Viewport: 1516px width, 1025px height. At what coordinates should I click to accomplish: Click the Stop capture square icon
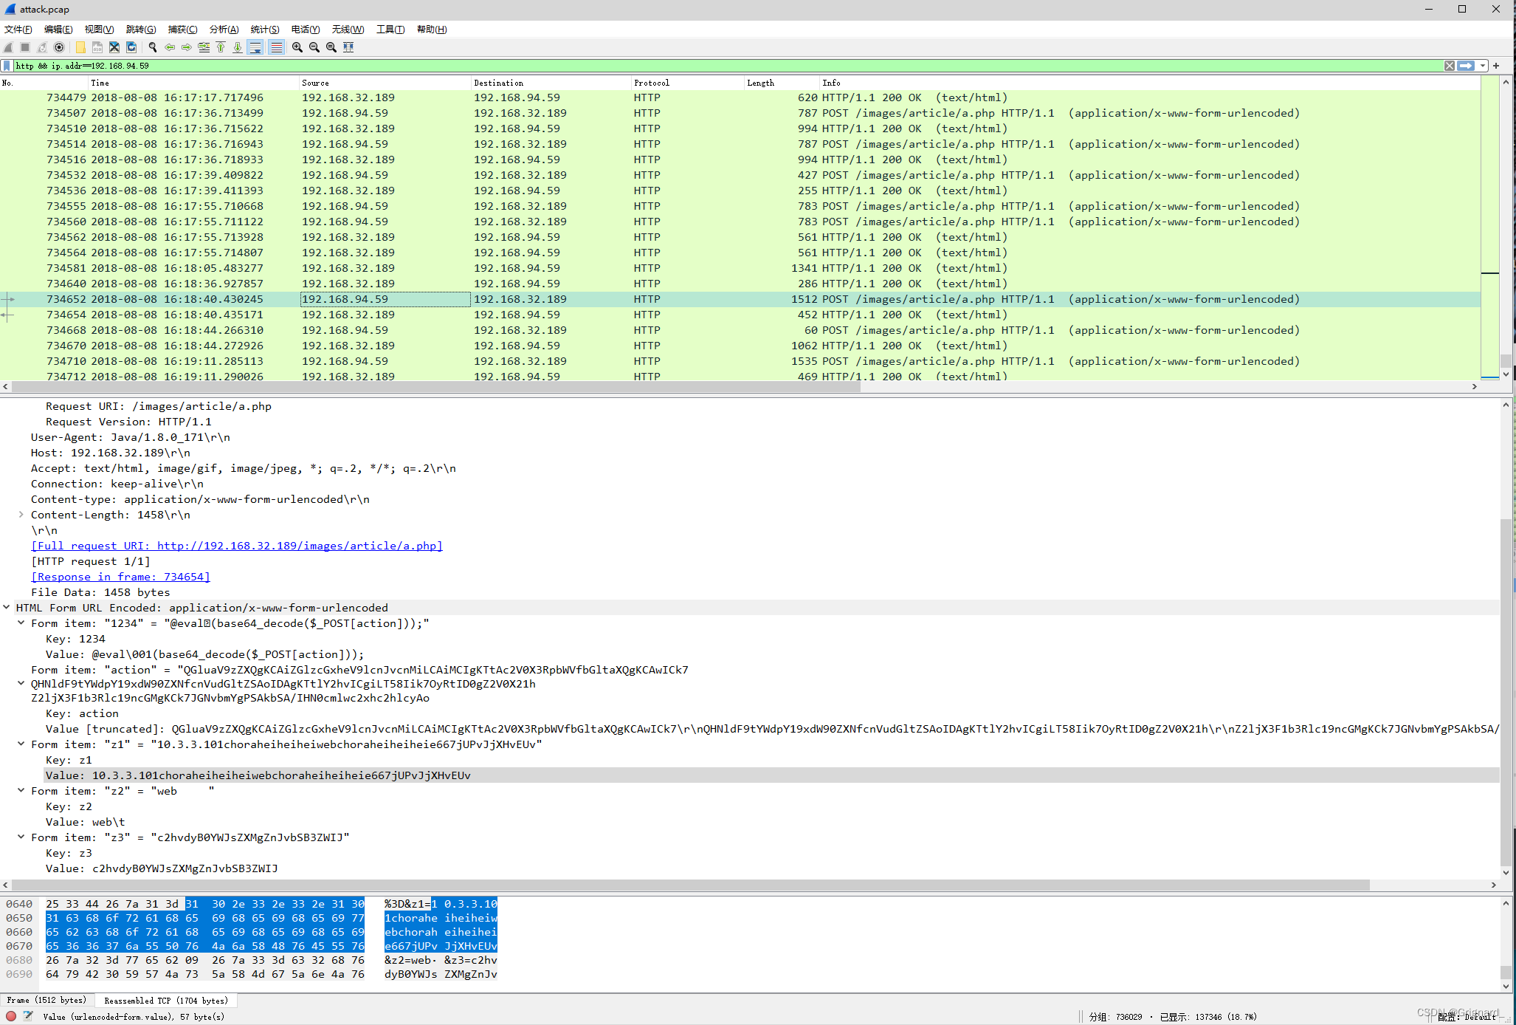(25, 47)
